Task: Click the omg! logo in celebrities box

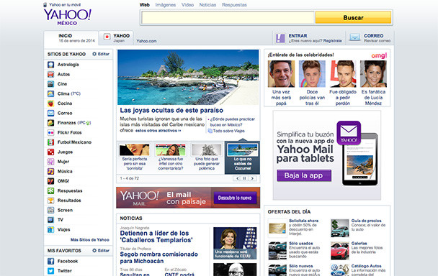Action: pyautogui.click(x=379, y=55)
